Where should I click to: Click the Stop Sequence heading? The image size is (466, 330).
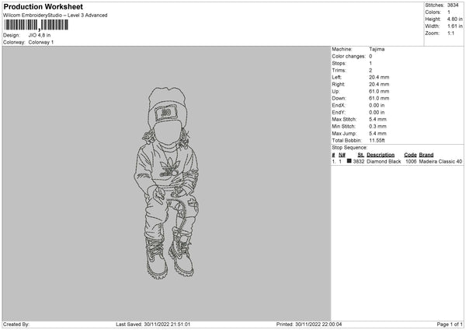tap(349, 148)
